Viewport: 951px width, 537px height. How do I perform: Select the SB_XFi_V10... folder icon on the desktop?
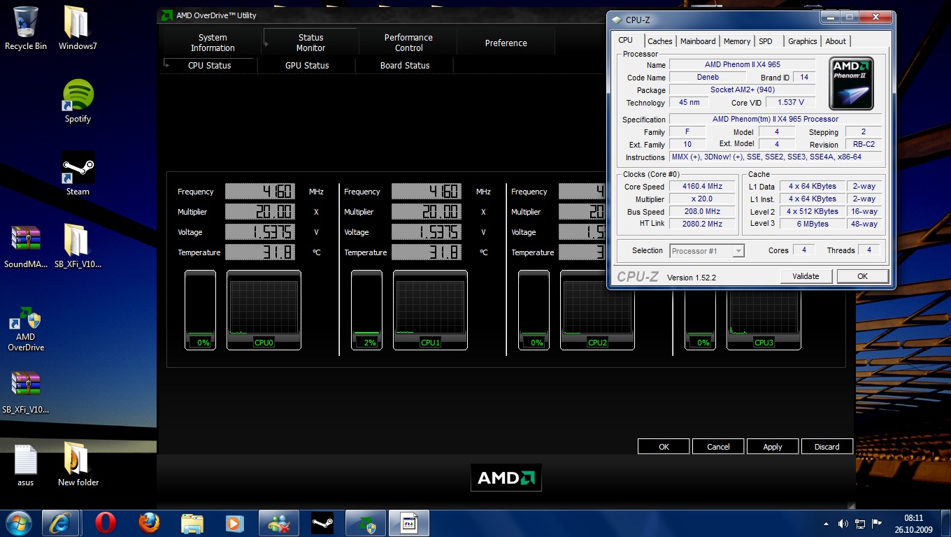coord(78,246)
